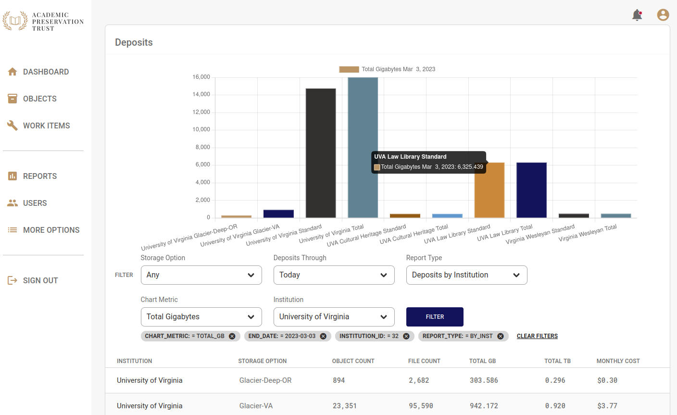Apply filters with the Filter button
The height and width of the screenshot is (415, 677).
tap(435, 317)
